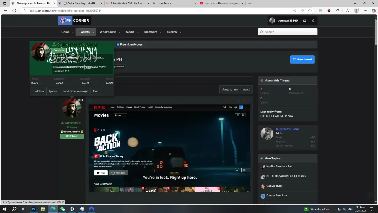Open WeChat from the taskbar
Viewport: 378px width, 213px height.
[63, 209]
